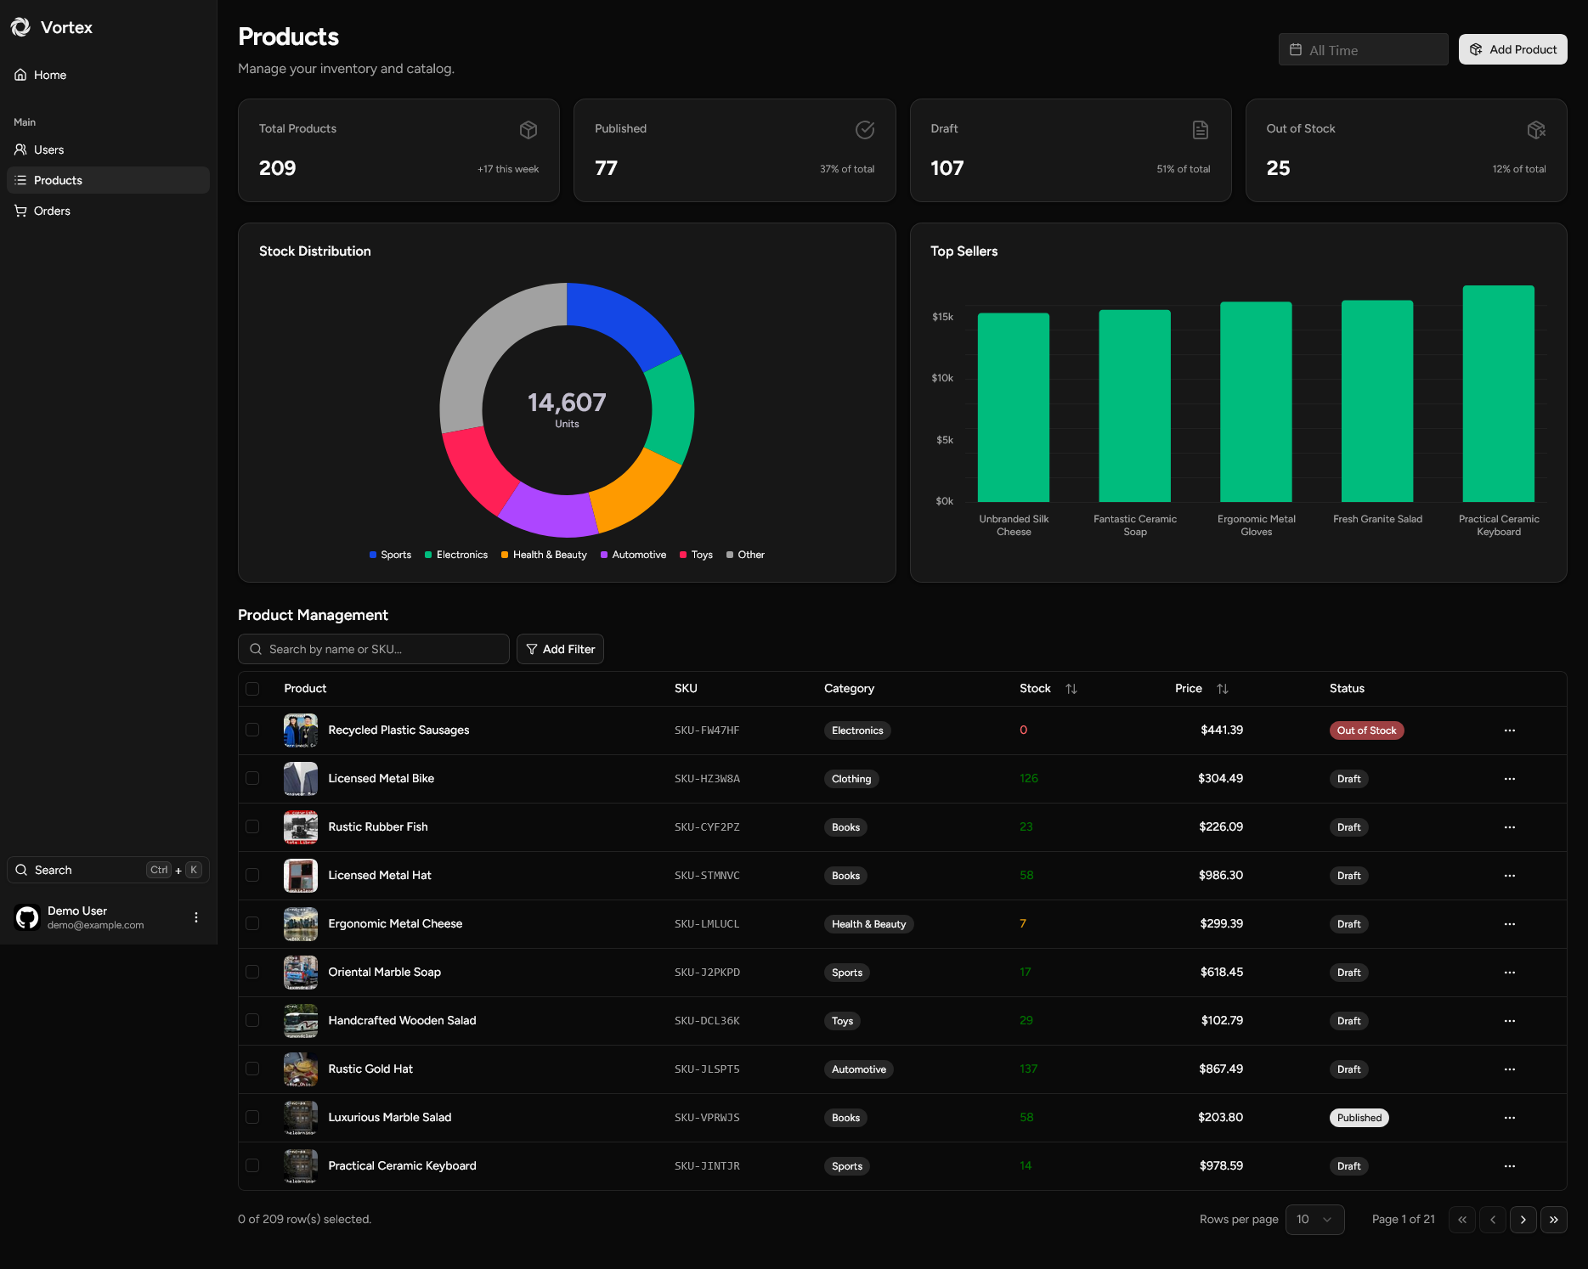
Task: Click the Orders cart icon
Action: tap(21, 211)
